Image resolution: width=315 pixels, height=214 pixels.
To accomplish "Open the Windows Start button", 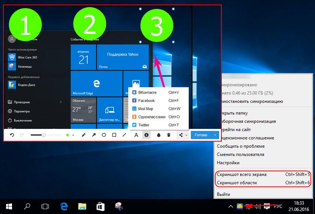I will (9, 206).
